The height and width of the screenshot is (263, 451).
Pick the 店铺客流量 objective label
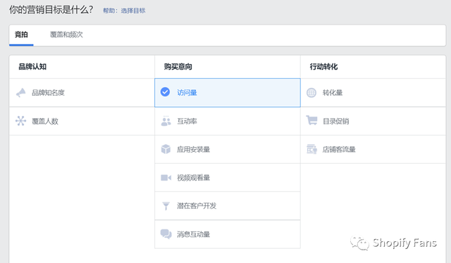(339, 149)
